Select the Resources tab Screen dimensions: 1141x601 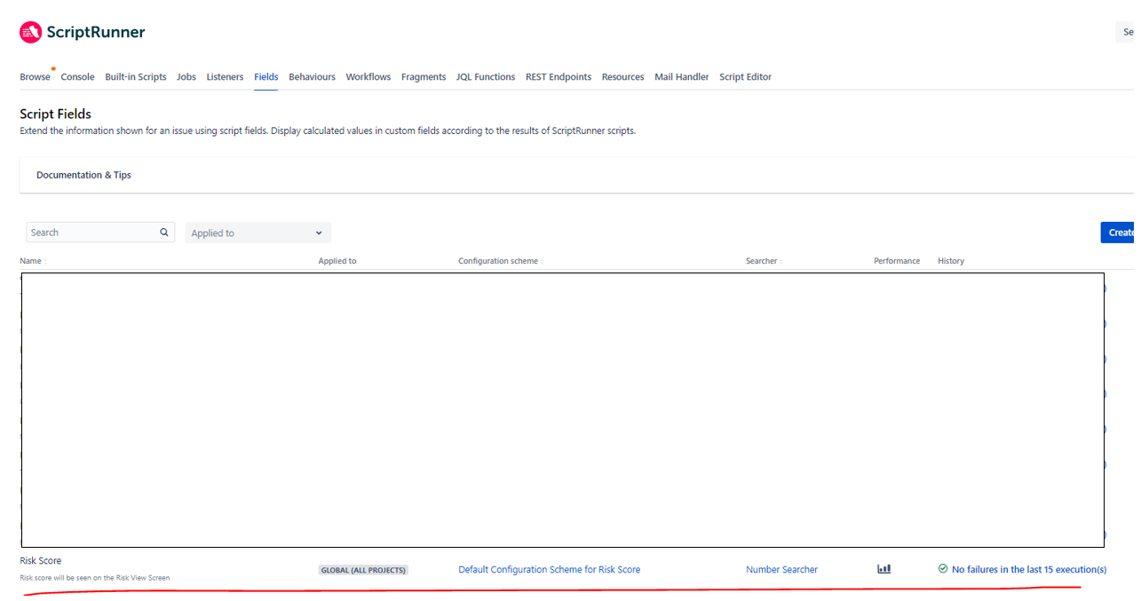coord(623,77)
